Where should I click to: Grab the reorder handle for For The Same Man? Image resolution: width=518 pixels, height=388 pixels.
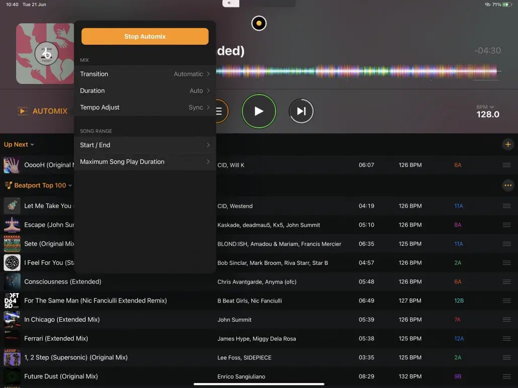(x=507, y=301)
